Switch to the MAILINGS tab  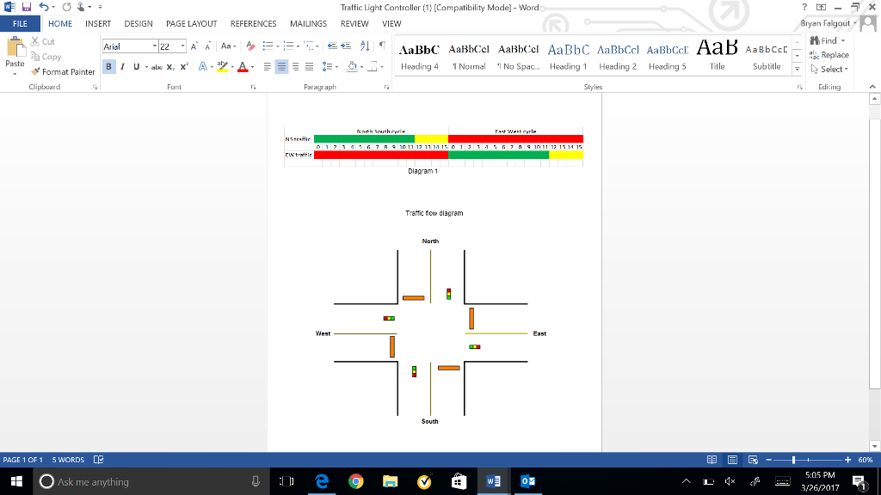tap(308, 23)
